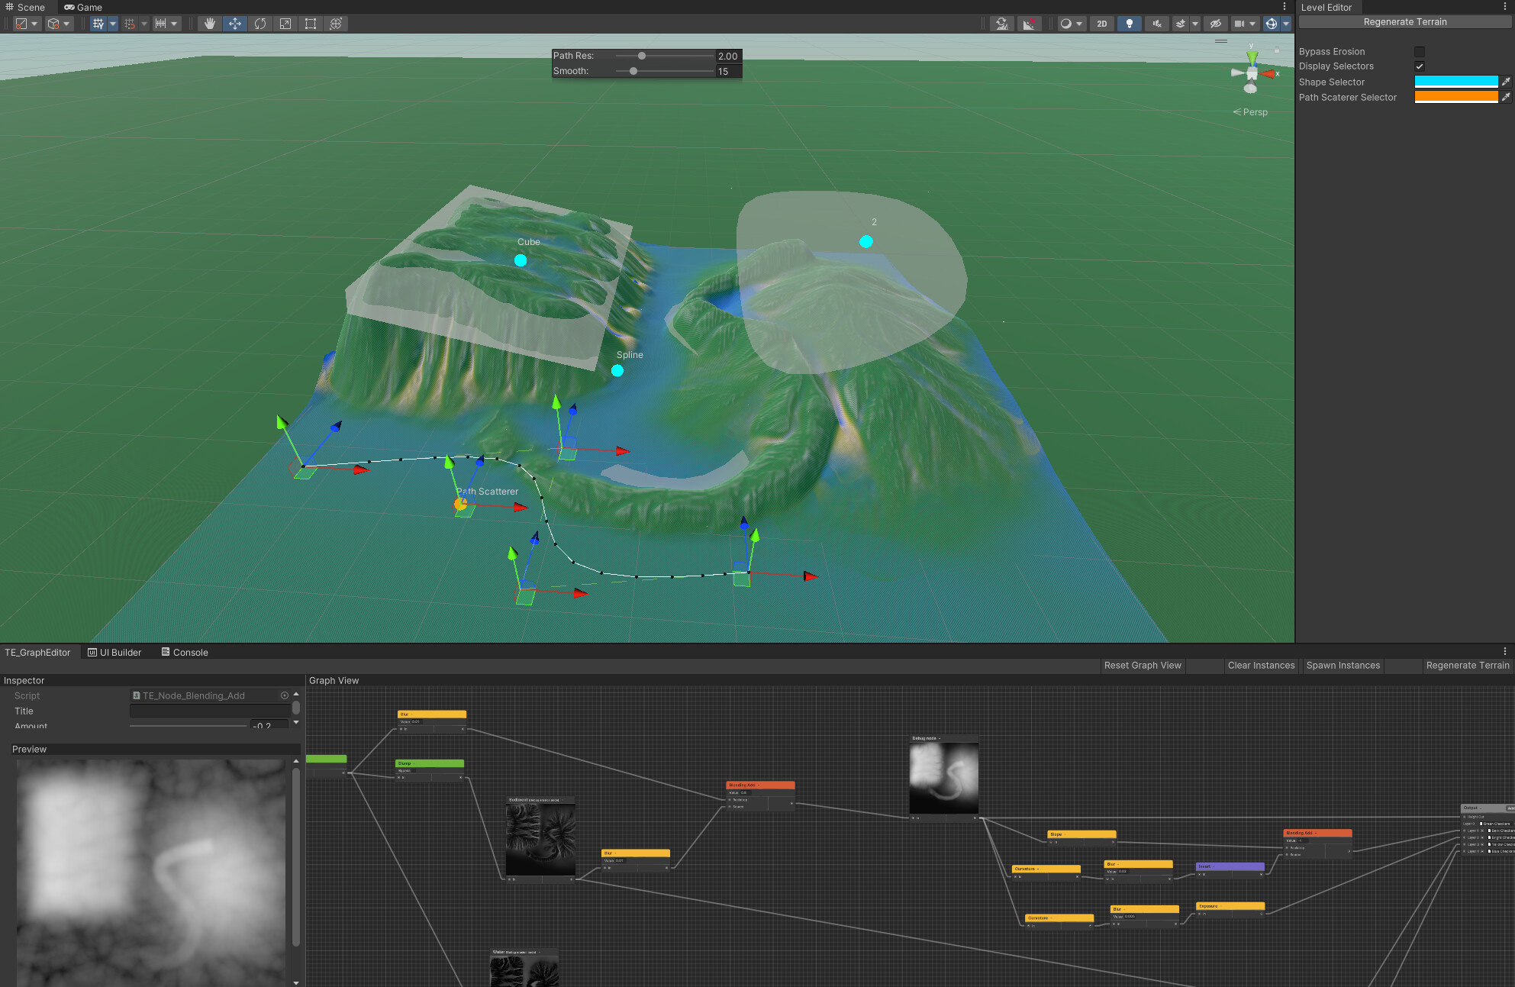Enable the Bypass Erosion checkbox

coord(1420,51)
